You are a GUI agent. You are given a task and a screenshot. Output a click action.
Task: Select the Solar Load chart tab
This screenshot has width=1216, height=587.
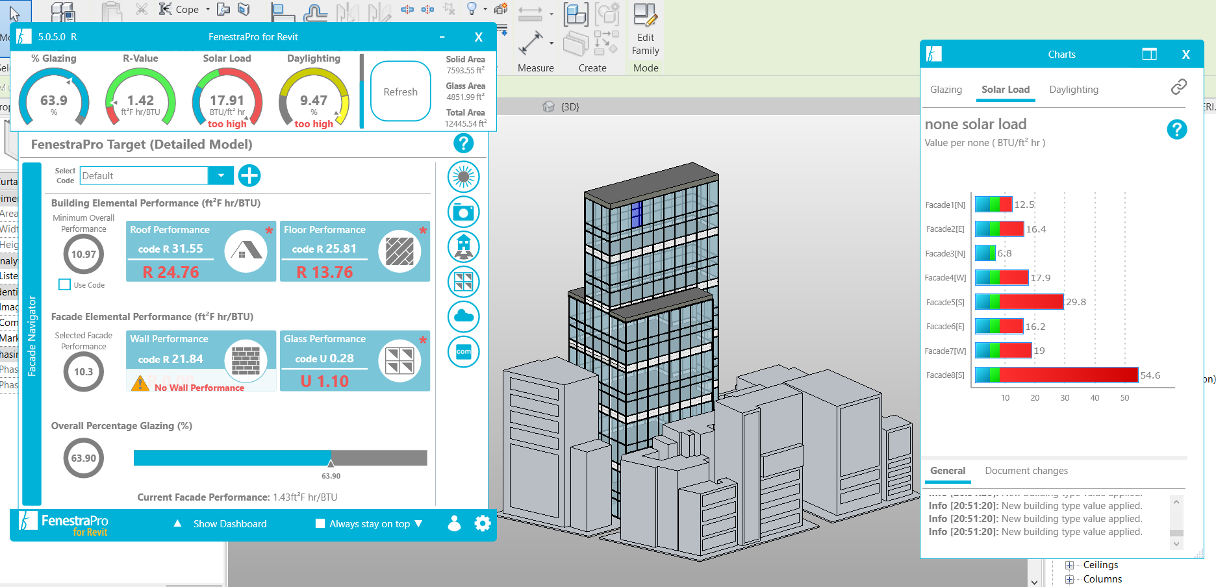(1006, 90)
